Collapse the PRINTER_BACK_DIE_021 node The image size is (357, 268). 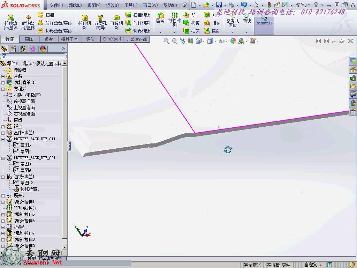pos(3,158)
